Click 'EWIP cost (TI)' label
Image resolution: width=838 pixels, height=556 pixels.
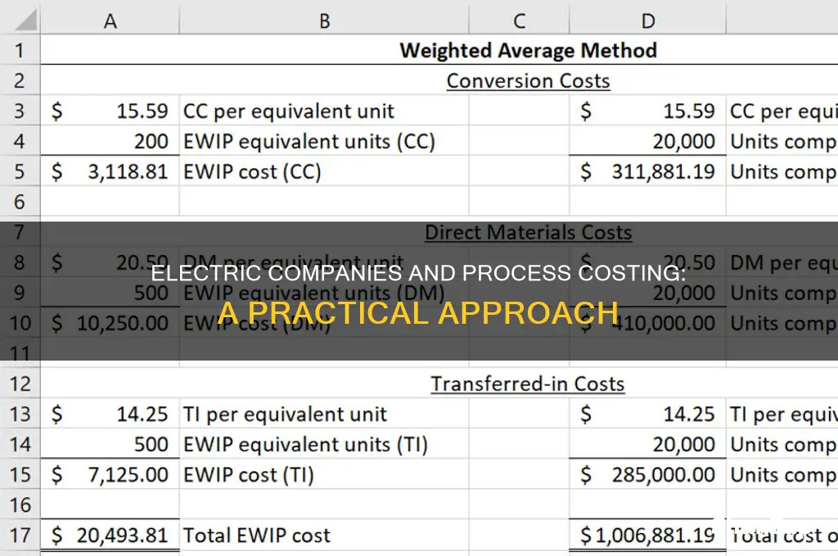pos(249,475)
